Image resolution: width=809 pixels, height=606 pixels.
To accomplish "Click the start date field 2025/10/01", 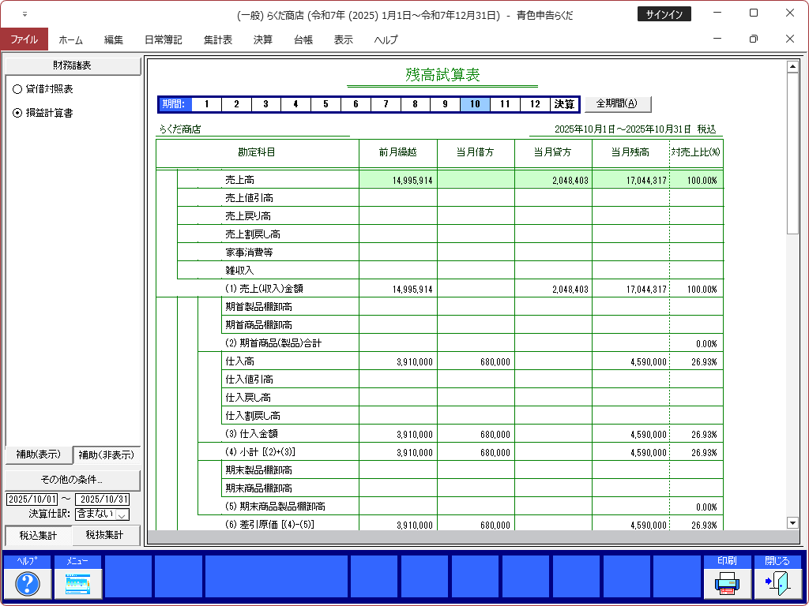I will (32, 499).
